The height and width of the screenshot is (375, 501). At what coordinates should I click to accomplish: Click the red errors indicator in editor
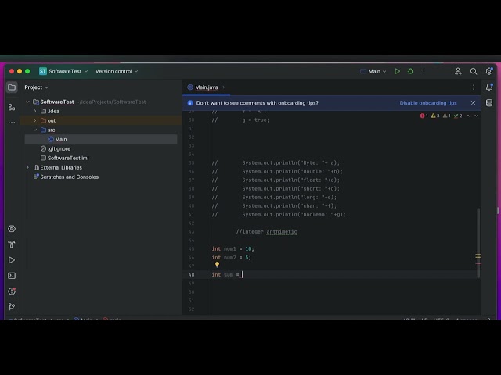pyautogui.click(x=424, y=116)
